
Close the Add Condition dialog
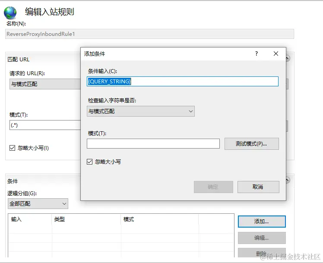tap(276, 54)
